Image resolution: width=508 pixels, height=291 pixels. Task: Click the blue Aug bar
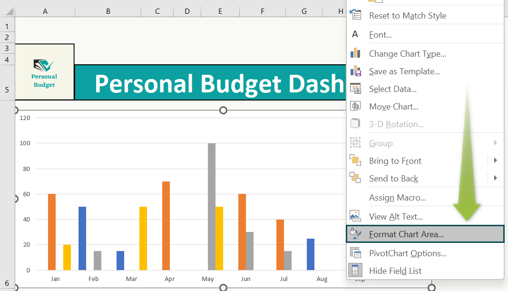click(x=311, y=254)
